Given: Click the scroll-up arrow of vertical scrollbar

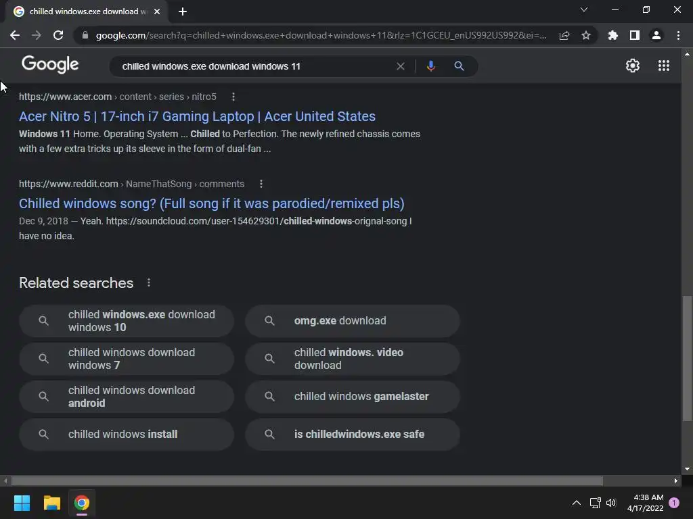Looking at the screenshot, I should pyautogui.click(x=687, y=54).
